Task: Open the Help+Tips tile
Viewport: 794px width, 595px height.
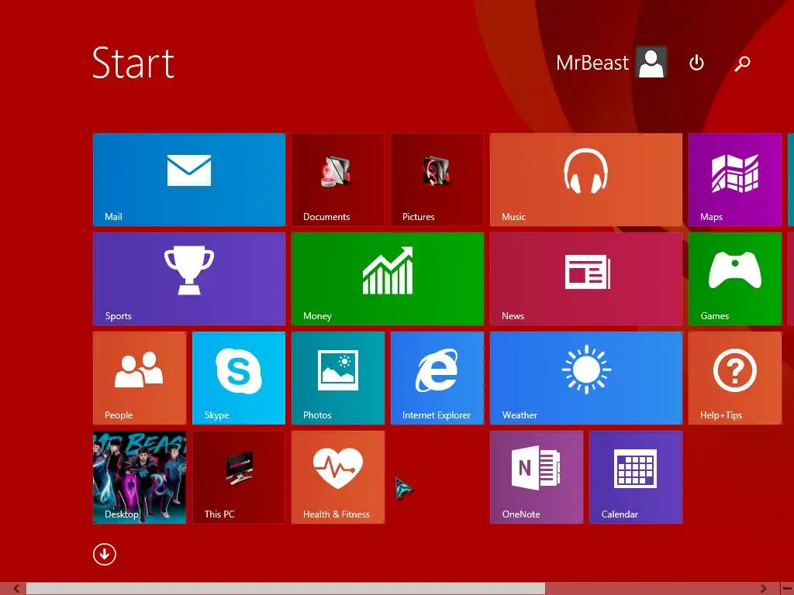Action: 735,378
